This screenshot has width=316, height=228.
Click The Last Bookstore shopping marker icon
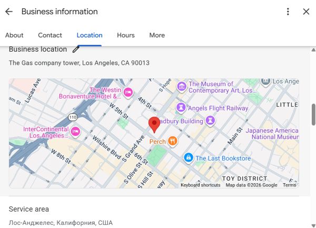click(189, 158)
